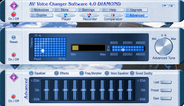Adjust the sixth equalizer band slider
Viewport: 184px width, 106px height.
pyautogui.click(x=93, y=90)
